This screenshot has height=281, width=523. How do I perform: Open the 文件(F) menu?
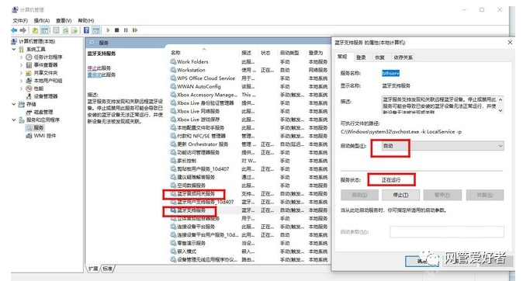pos(20,20)
